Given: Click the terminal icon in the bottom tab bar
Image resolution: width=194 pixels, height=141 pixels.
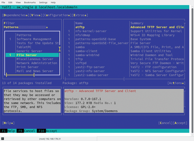Looking at the screenshot, I should tap(3, 139).
